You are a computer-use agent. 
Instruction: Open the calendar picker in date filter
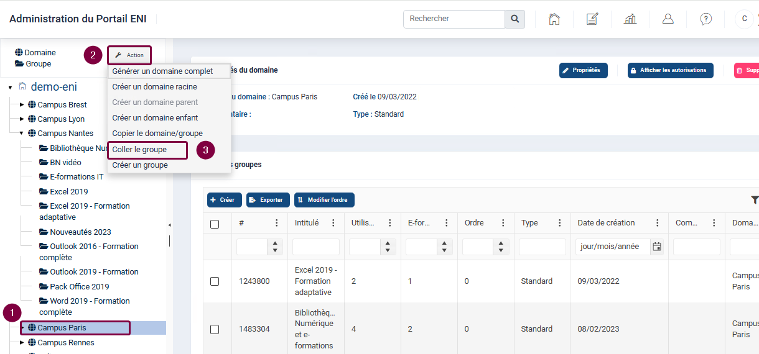(x=657, y=247)
